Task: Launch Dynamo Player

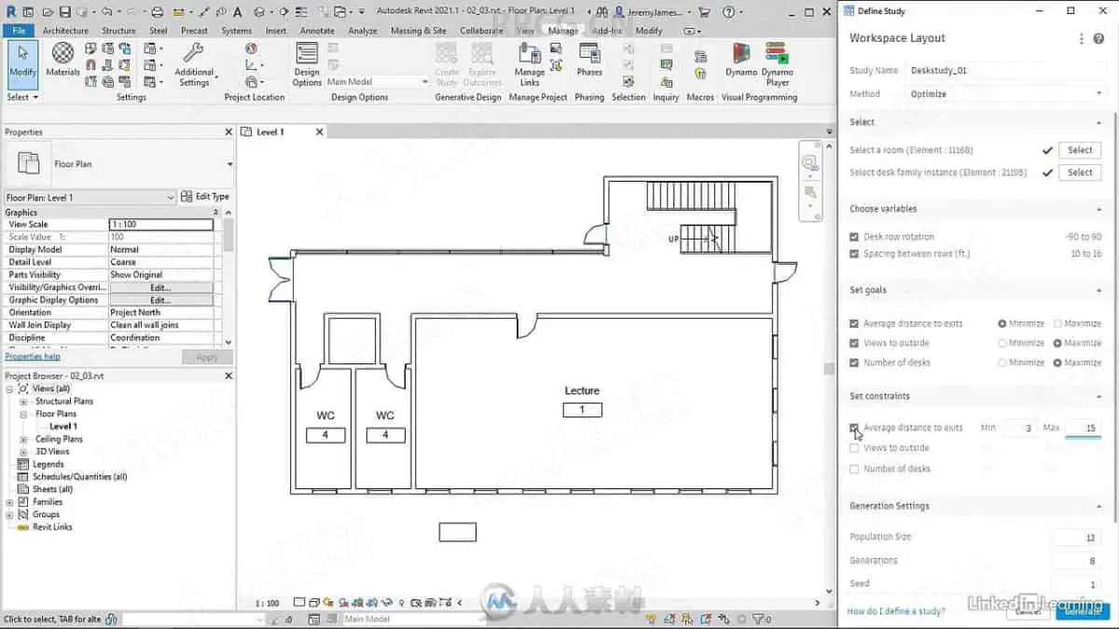Action: coord(777,63)
